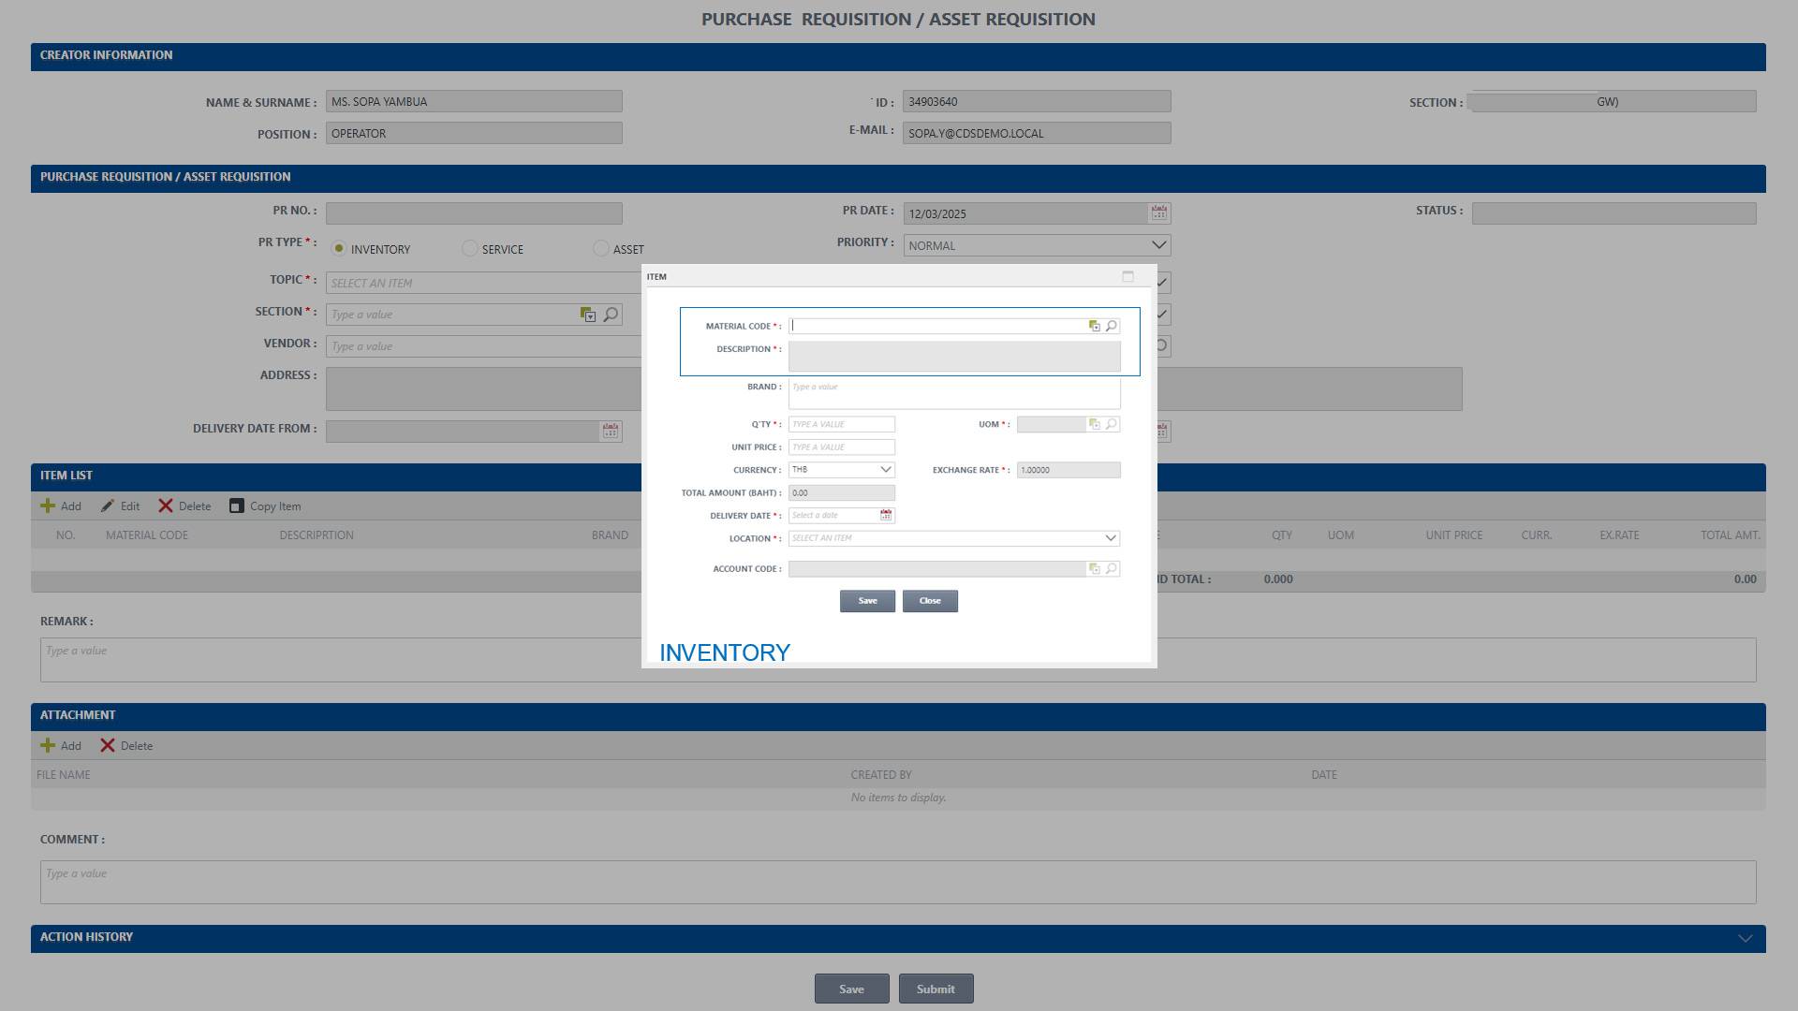
Task: Click Save button in Item dialog
Action: 867,601
